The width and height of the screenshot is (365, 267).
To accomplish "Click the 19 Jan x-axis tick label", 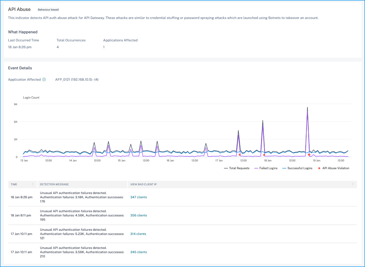I will point(316,161).
